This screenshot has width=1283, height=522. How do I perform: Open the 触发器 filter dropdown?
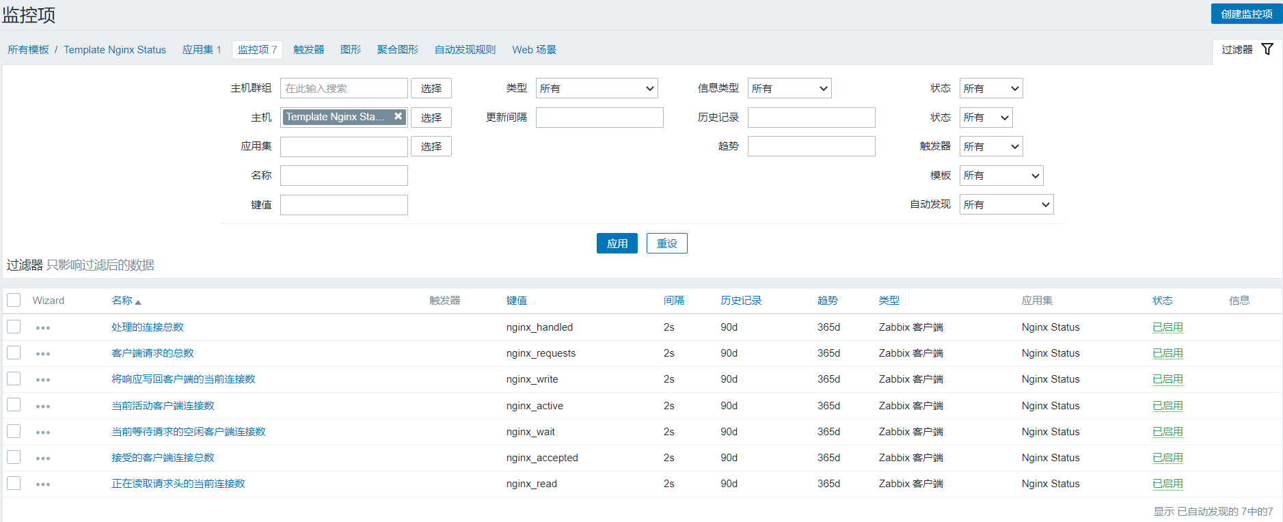coord(991,146)
